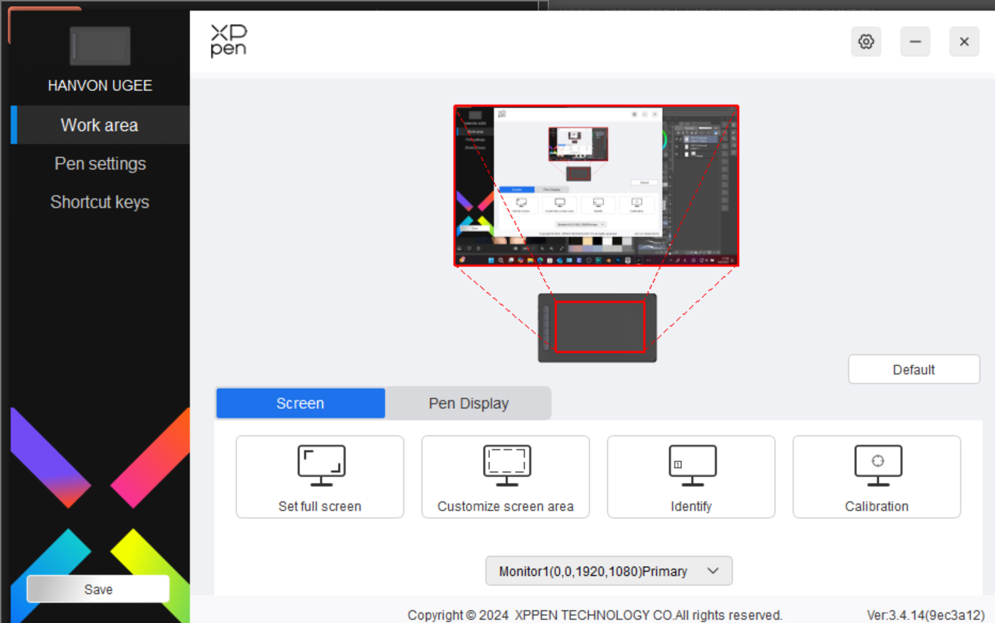Switch to the Screen tab

click(300, 403)
